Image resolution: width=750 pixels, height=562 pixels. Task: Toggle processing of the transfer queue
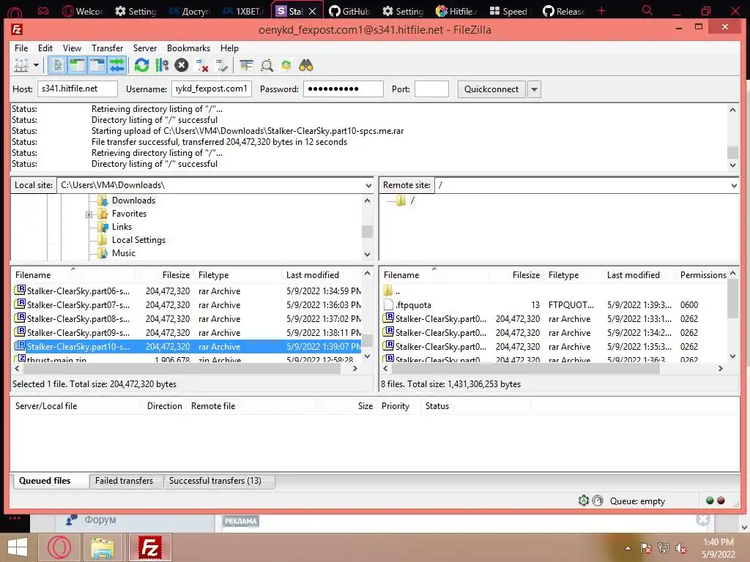[162, 65]
